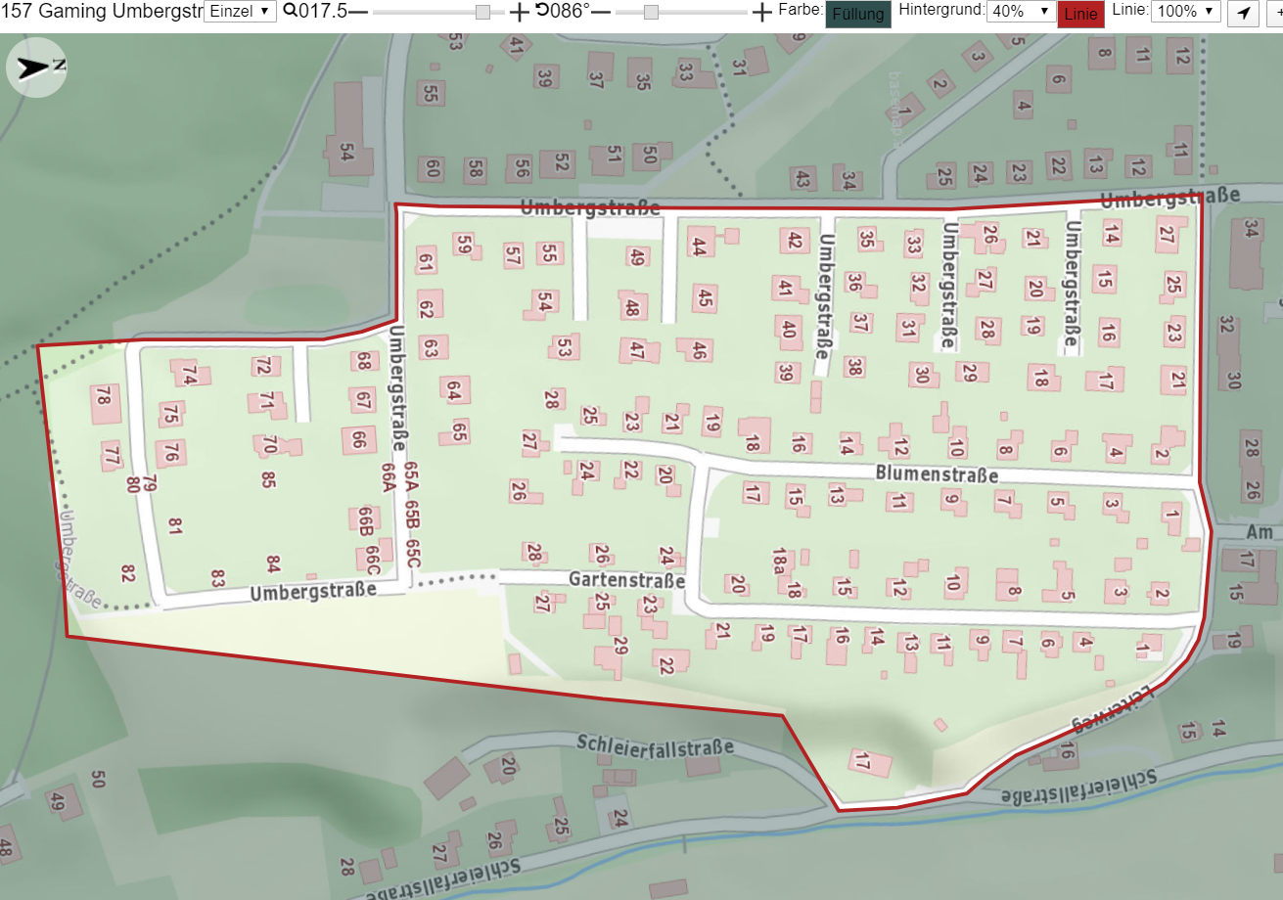Image resolution: width=1283 pixels, height=900 pixels.
Task: Click the dark green Füllung color swatch
Action: click(858, 14)
